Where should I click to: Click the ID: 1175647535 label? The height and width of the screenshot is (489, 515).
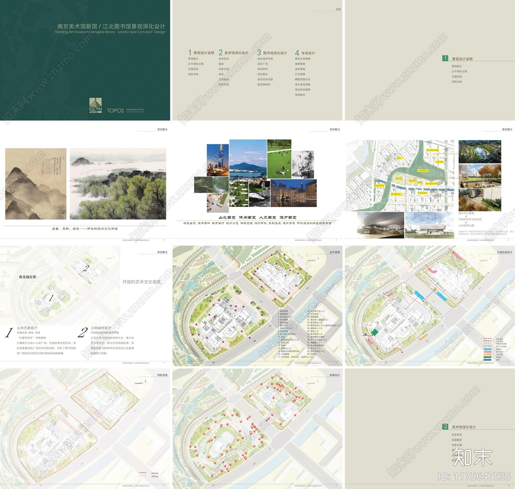[474, 476]
